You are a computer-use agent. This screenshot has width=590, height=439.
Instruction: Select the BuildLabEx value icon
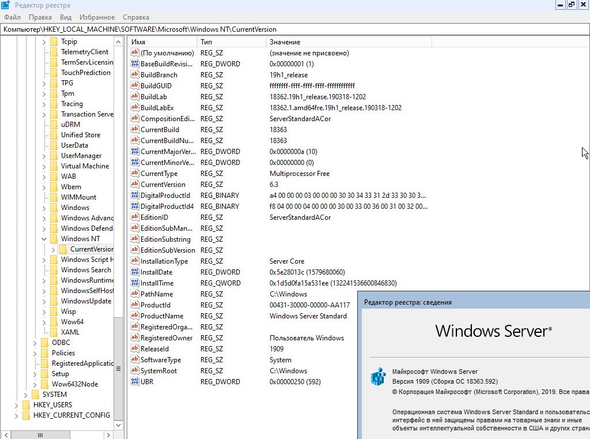point(135,107)
